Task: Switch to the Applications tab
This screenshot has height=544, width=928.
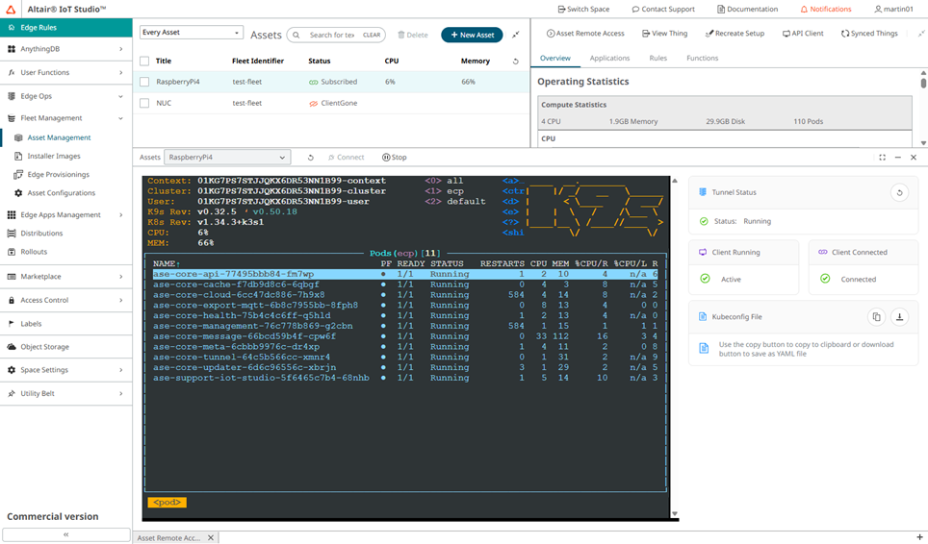Action: tap(609, 59)
